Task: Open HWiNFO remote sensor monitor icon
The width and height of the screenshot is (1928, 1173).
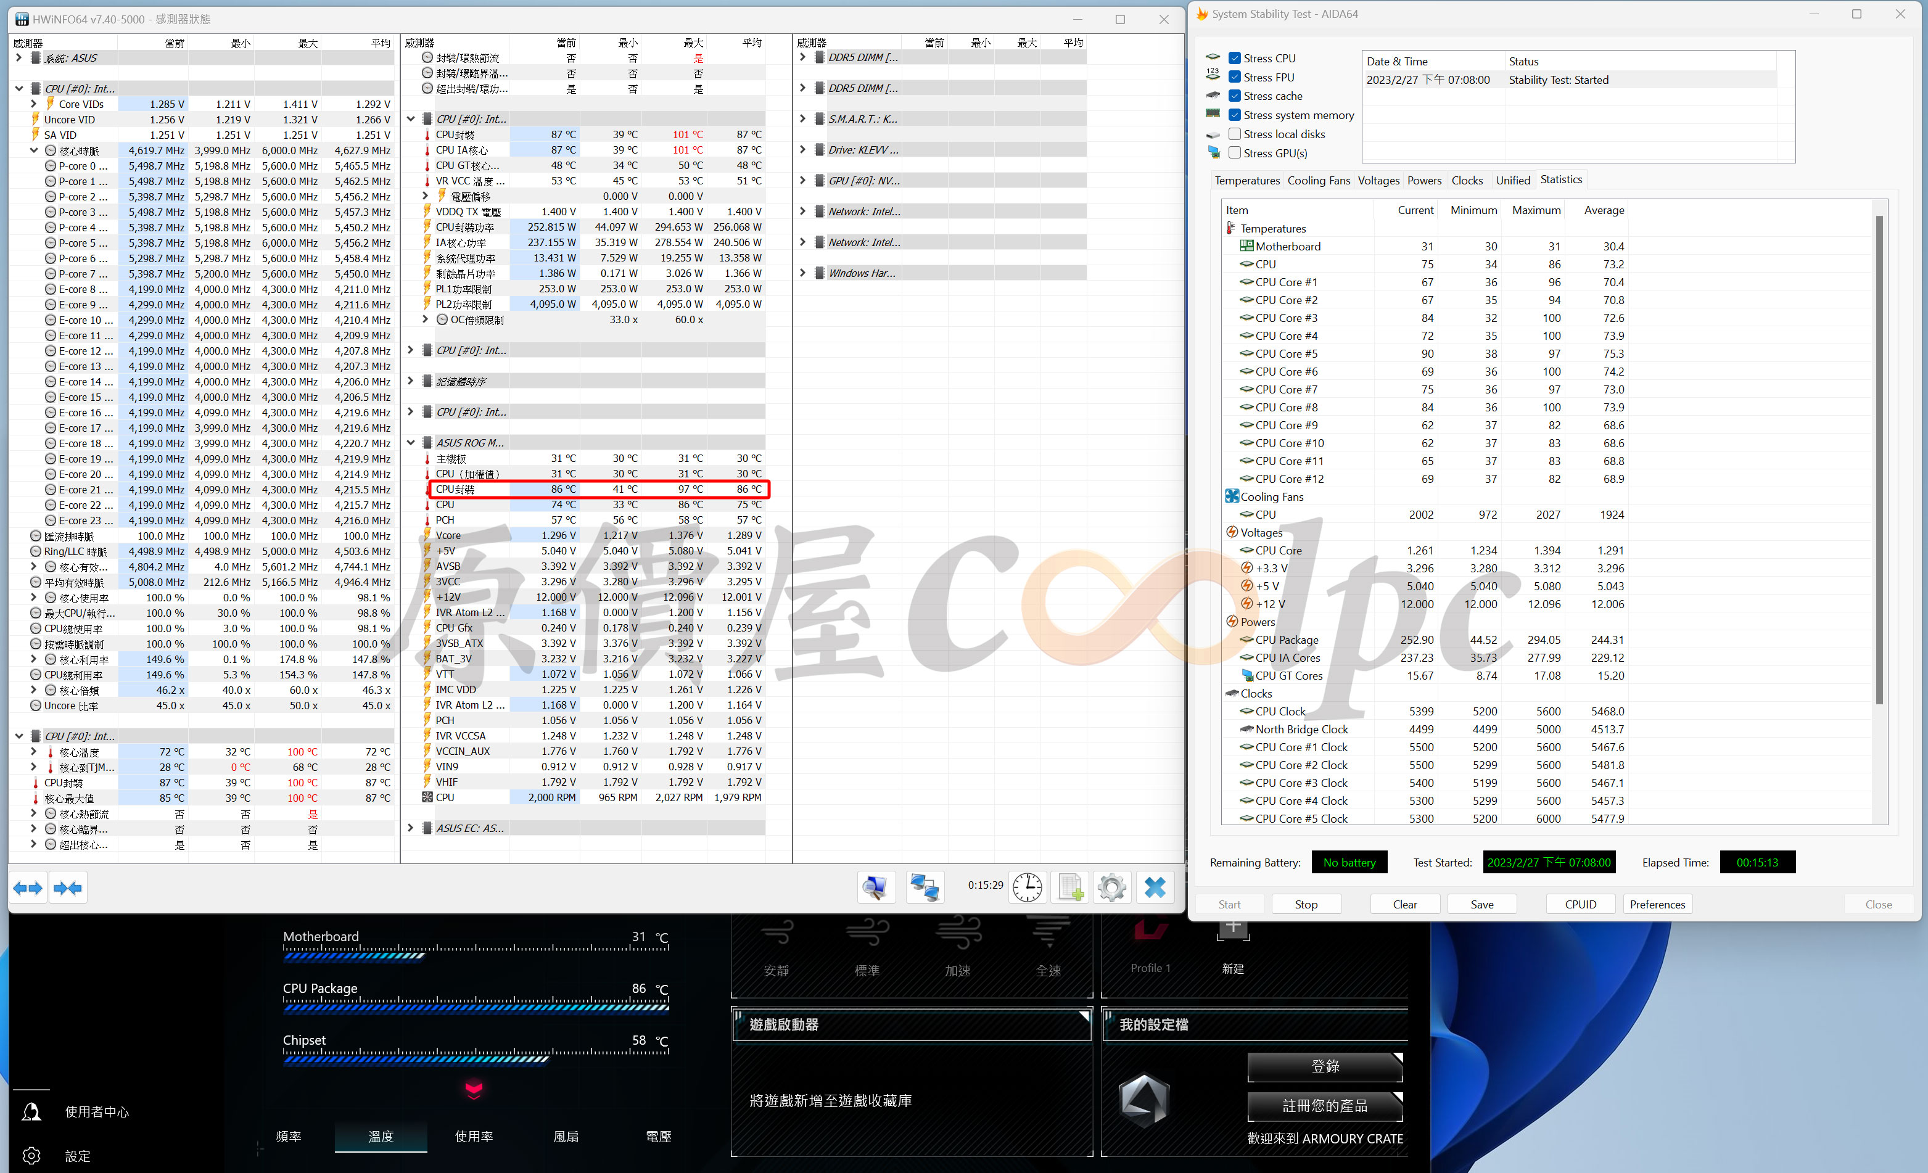Action: (876, 887)
